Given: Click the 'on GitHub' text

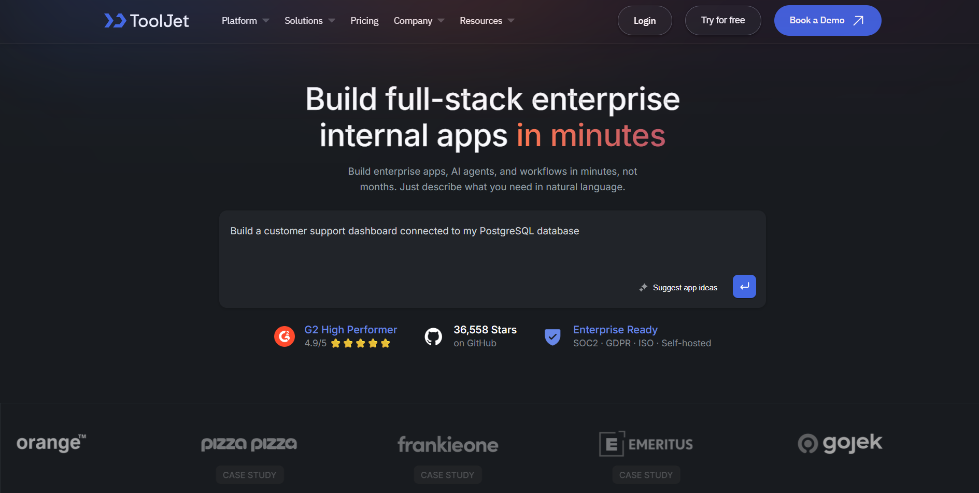Looking at the screenshot, I should tap(475, 343).
